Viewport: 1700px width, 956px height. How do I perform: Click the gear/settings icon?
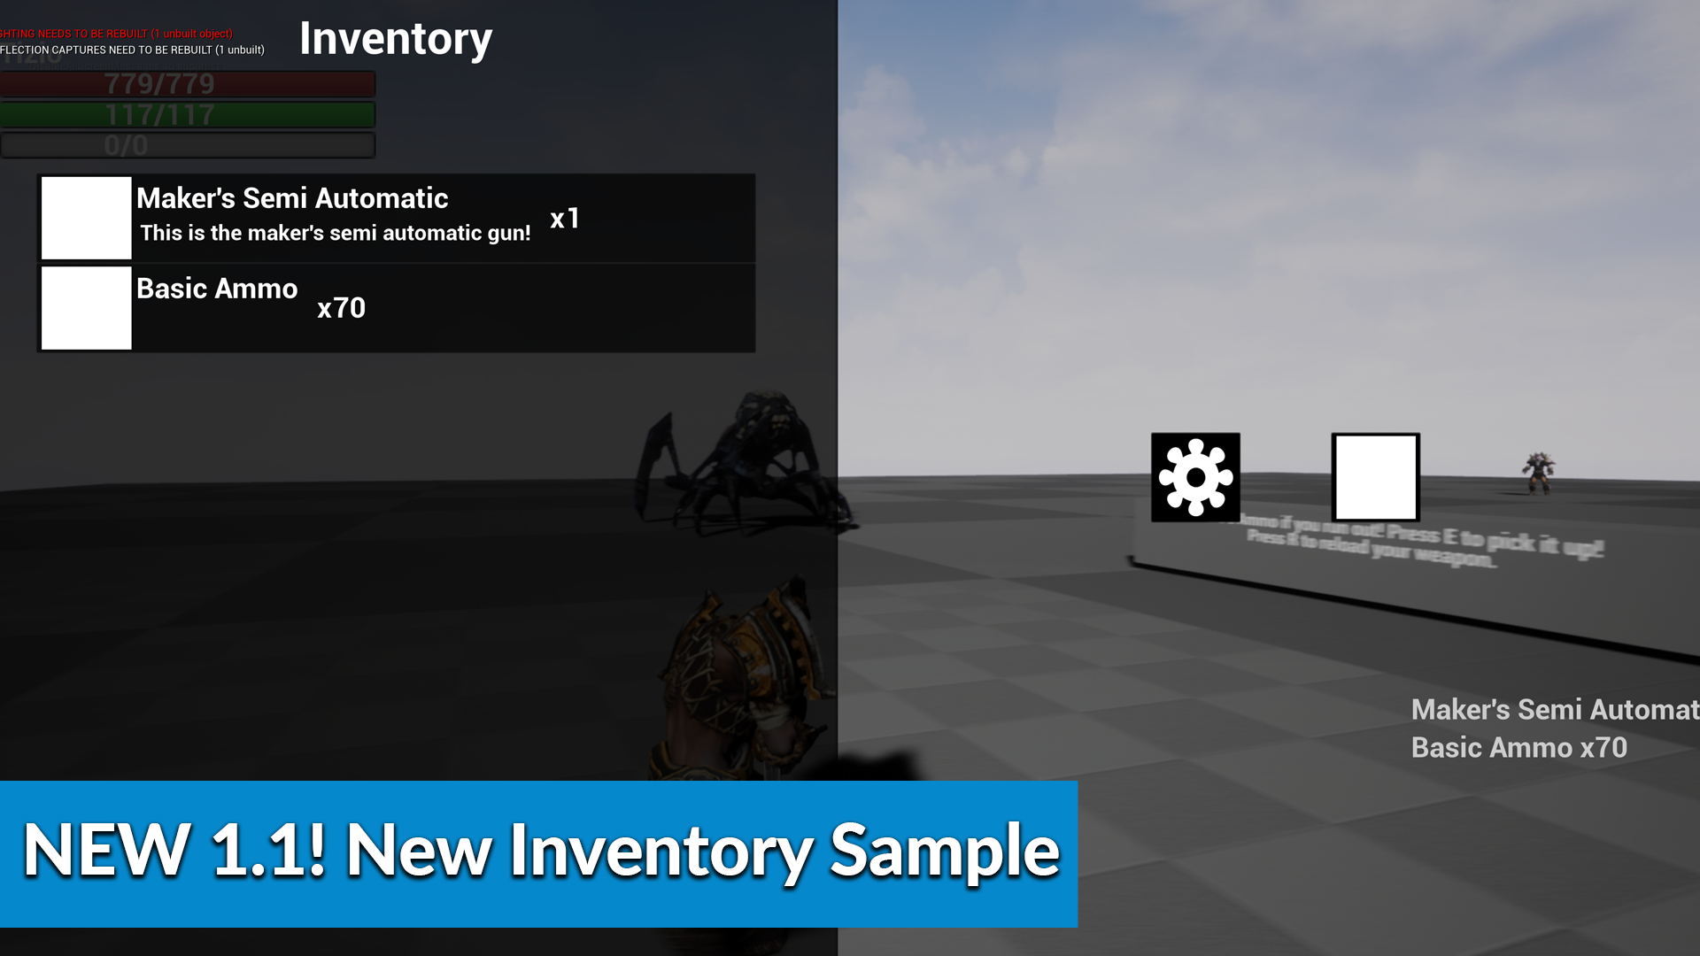pos(1195,476)
